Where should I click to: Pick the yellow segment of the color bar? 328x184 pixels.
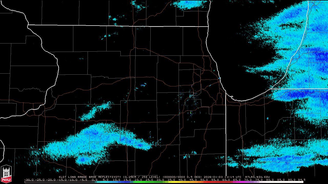(177, 182)
